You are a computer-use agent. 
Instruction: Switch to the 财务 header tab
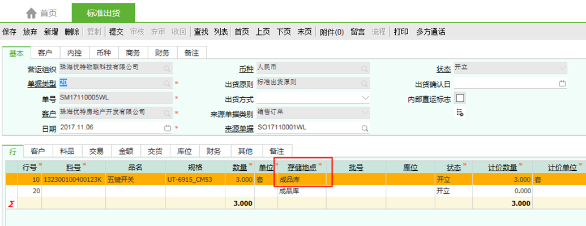(x=162, y=53)
